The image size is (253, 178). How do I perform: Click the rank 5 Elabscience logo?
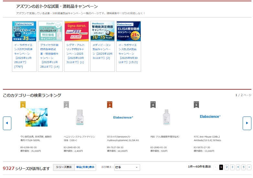point(210,116)
